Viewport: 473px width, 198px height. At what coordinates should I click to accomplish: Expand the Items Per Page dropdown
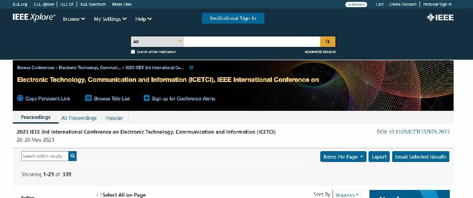click(343, 157)
